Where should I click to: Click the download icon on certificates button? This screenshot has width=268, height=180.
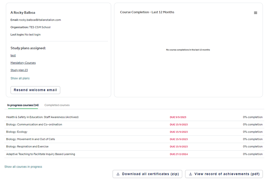tap(118, 174)
